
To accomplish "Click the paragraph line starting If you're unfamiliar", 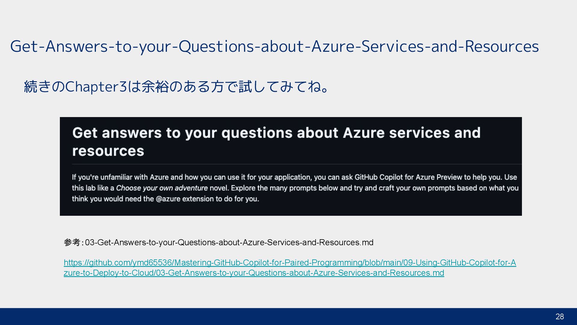I will coord(294,177).
